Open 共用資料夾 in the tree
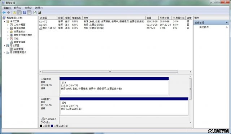The image size is (231, 134). tap(19, 31)
